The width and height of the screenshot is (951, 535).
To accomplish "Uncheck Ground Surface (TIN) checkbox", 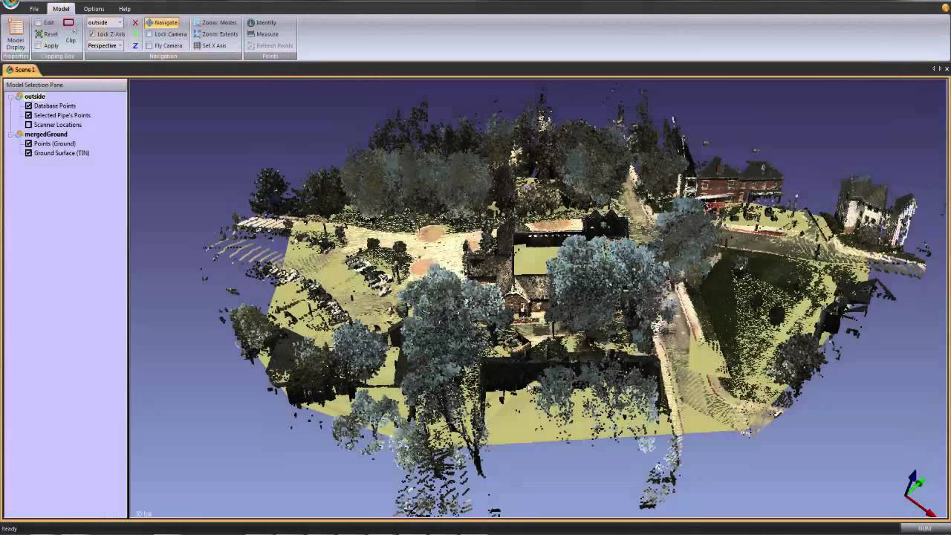I will [28, 153].
